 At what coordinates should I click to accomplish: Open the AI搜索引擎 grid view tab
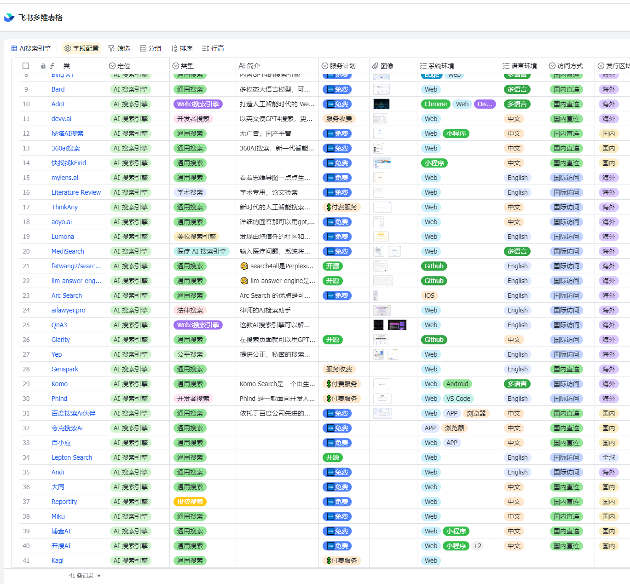(x=31, y=48)
